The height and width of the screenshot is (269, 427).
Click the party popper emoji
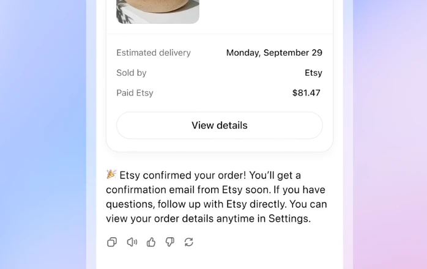click(111, 175)
